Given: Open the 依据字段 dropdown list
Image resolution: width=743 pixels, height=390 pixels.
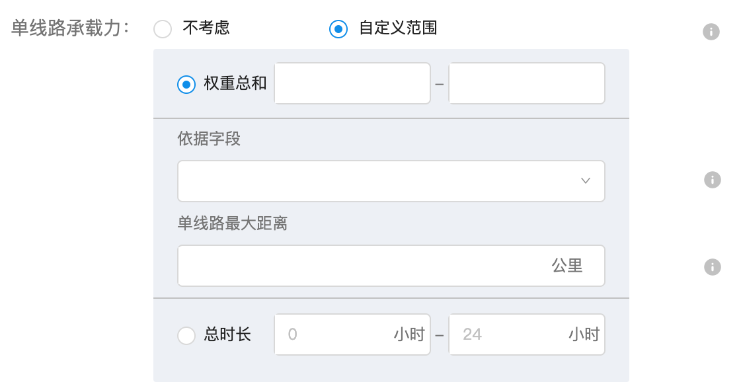Looking at the screenshot, I should click(x=391, y=181).
